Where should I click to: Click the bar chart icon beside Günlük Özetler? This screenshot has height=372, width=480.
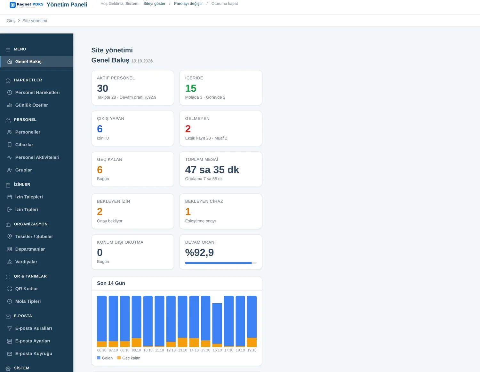[x=10, y=105]
